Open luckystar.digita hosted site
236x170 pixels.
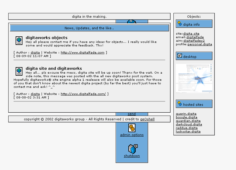click(x=188, y=131)
